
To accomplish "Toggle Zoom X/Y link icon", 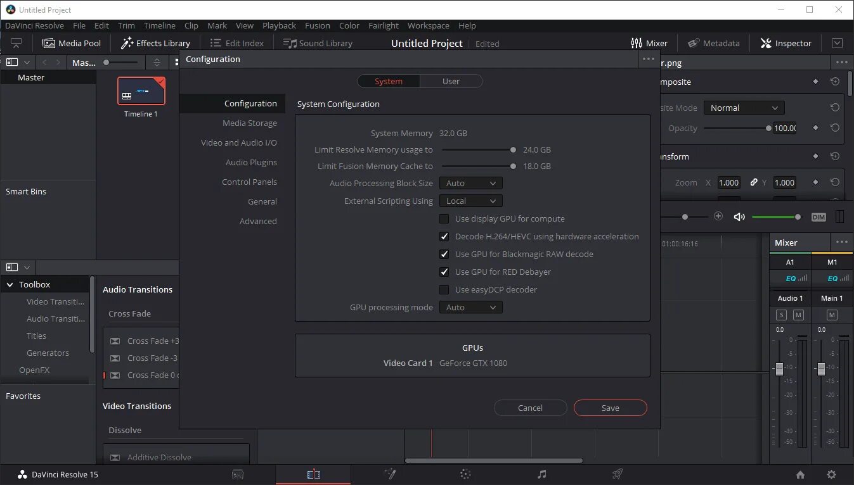I will (754, 182).
